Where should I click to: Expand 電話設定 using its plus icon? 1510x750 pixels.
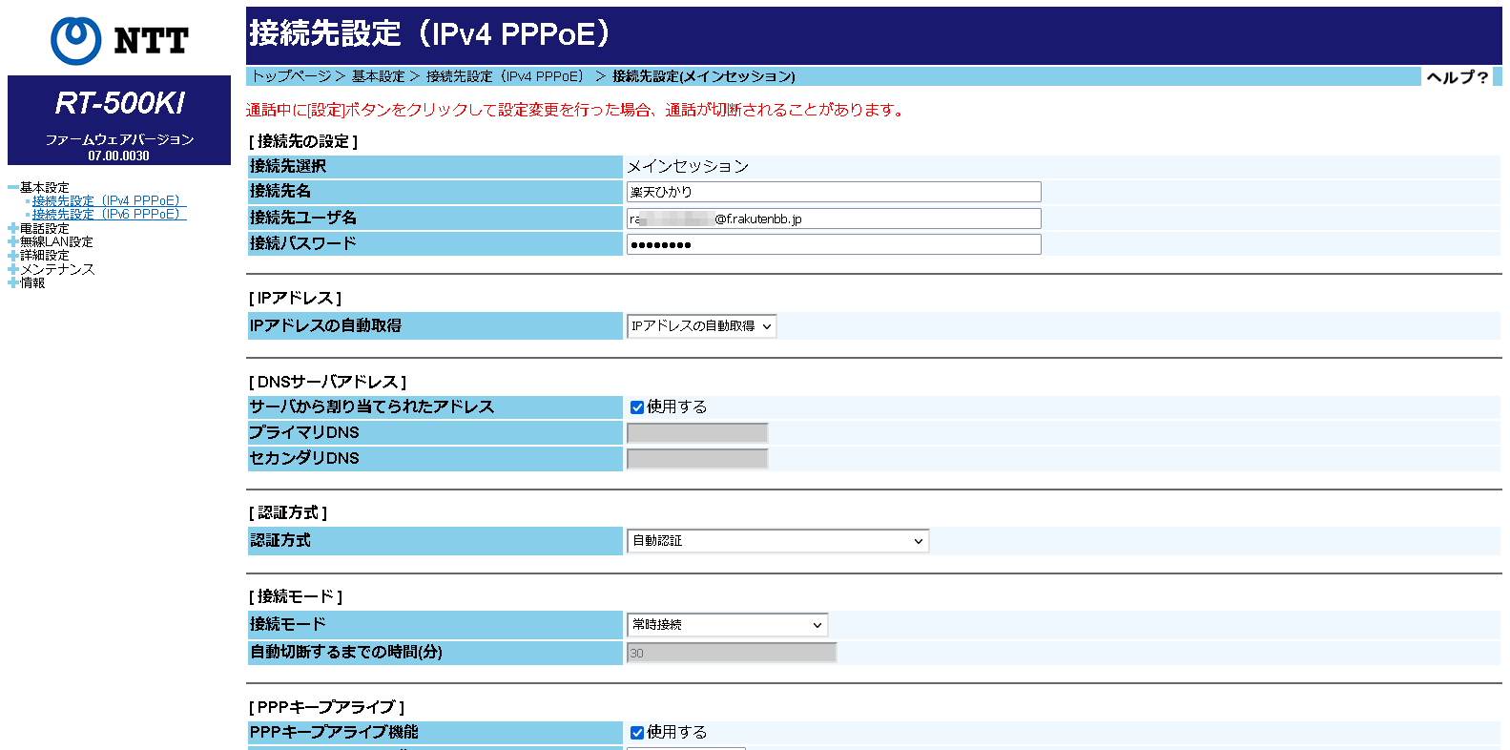click(12, 229)
